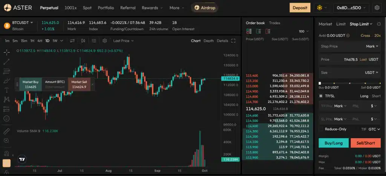Check the Reduce-Only option
Screen dimensions: 386x176
pos(321,129)
